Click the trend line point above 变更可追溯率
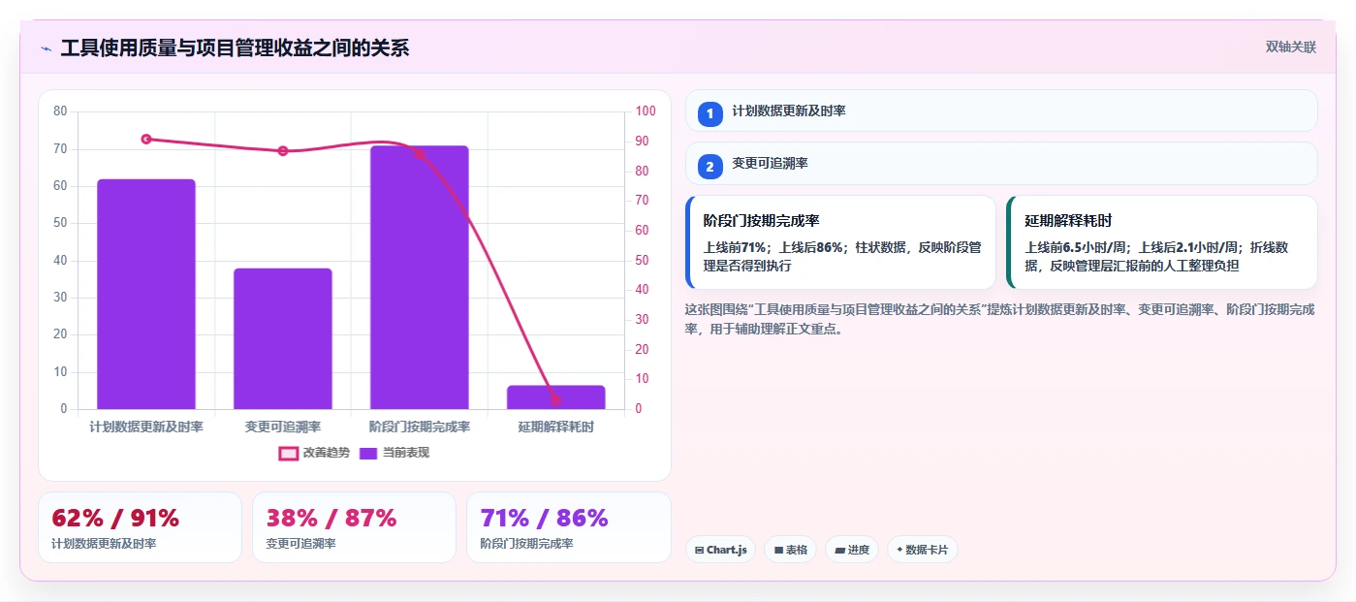1356x602 pixels. [x=283, y=151]
